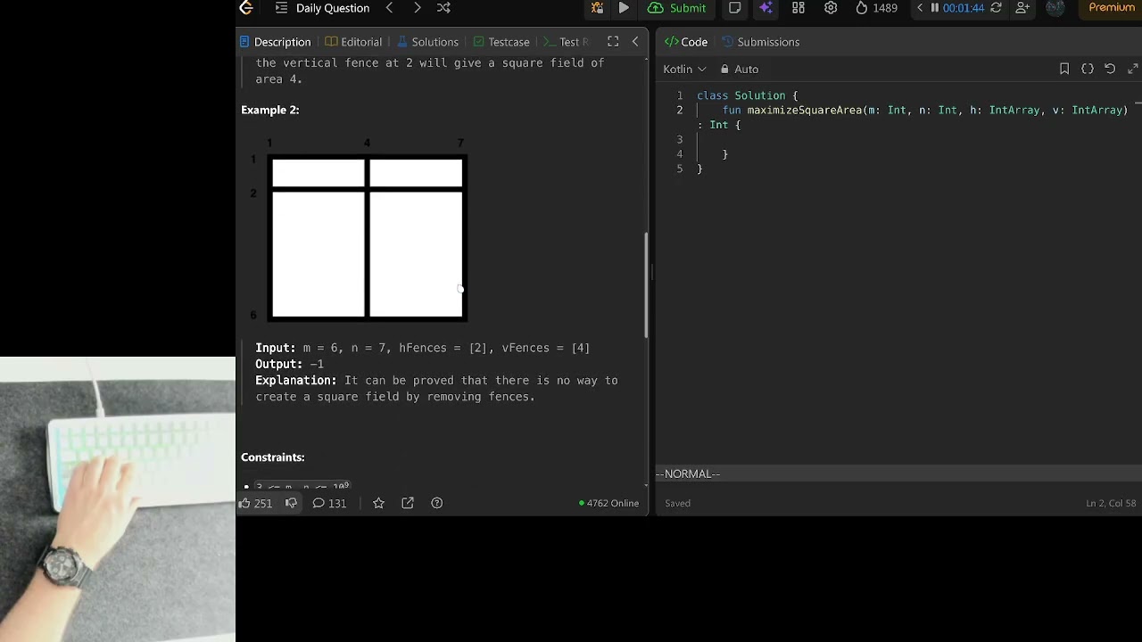Switch to the Editorial tab
The width and height of the screenshot is (1142, 642).
(353, 42)
